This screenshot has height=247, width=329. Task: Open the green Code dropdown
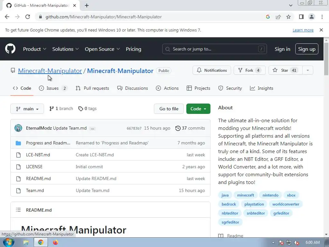[x=198, y=109]
